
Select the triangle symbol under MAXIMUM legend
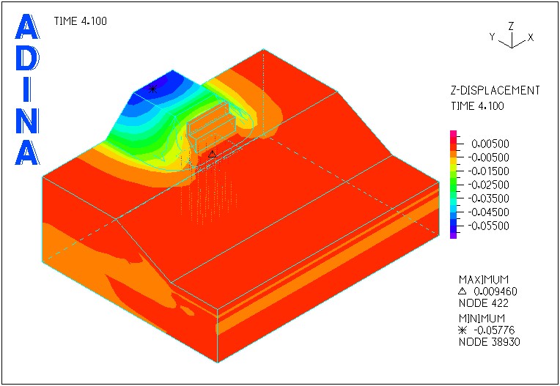pyautogui.click(x=463, y=290)
